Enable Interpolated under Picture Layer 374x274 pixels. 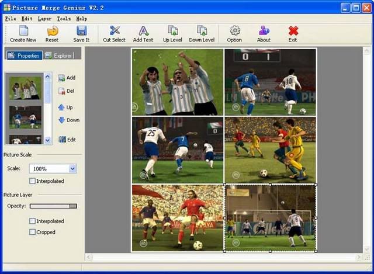tap(33, 221)
